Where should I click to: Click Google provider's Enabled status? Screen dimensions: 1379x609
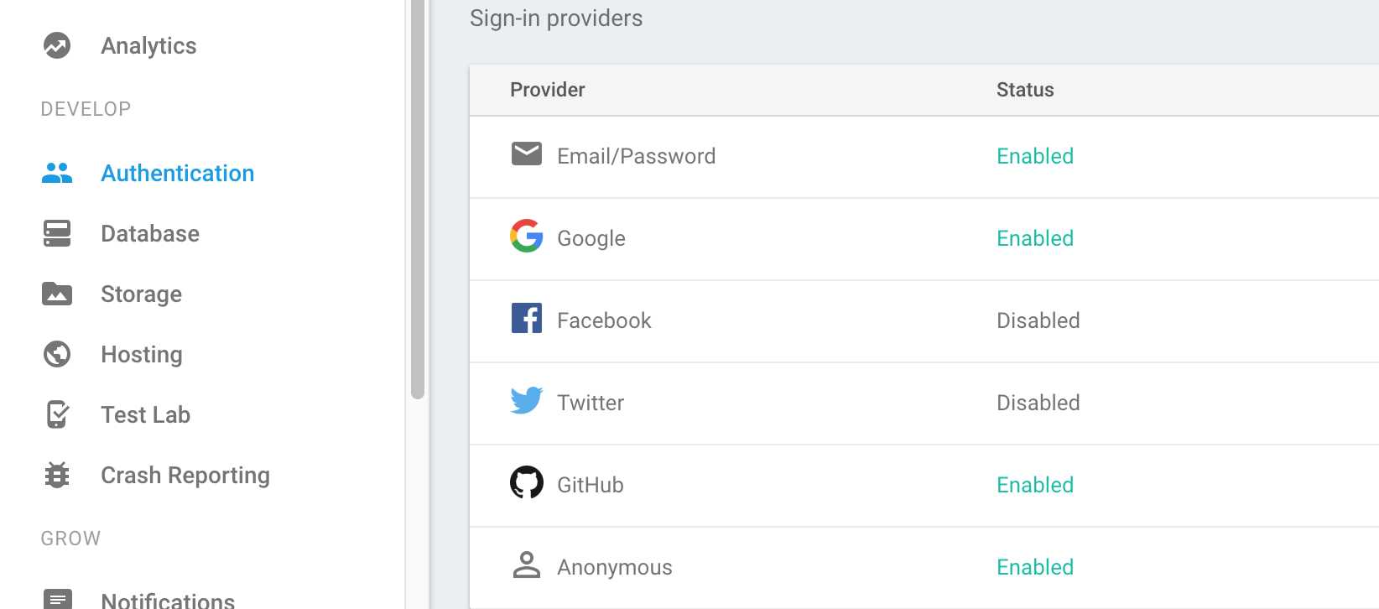pos(1035,238)
